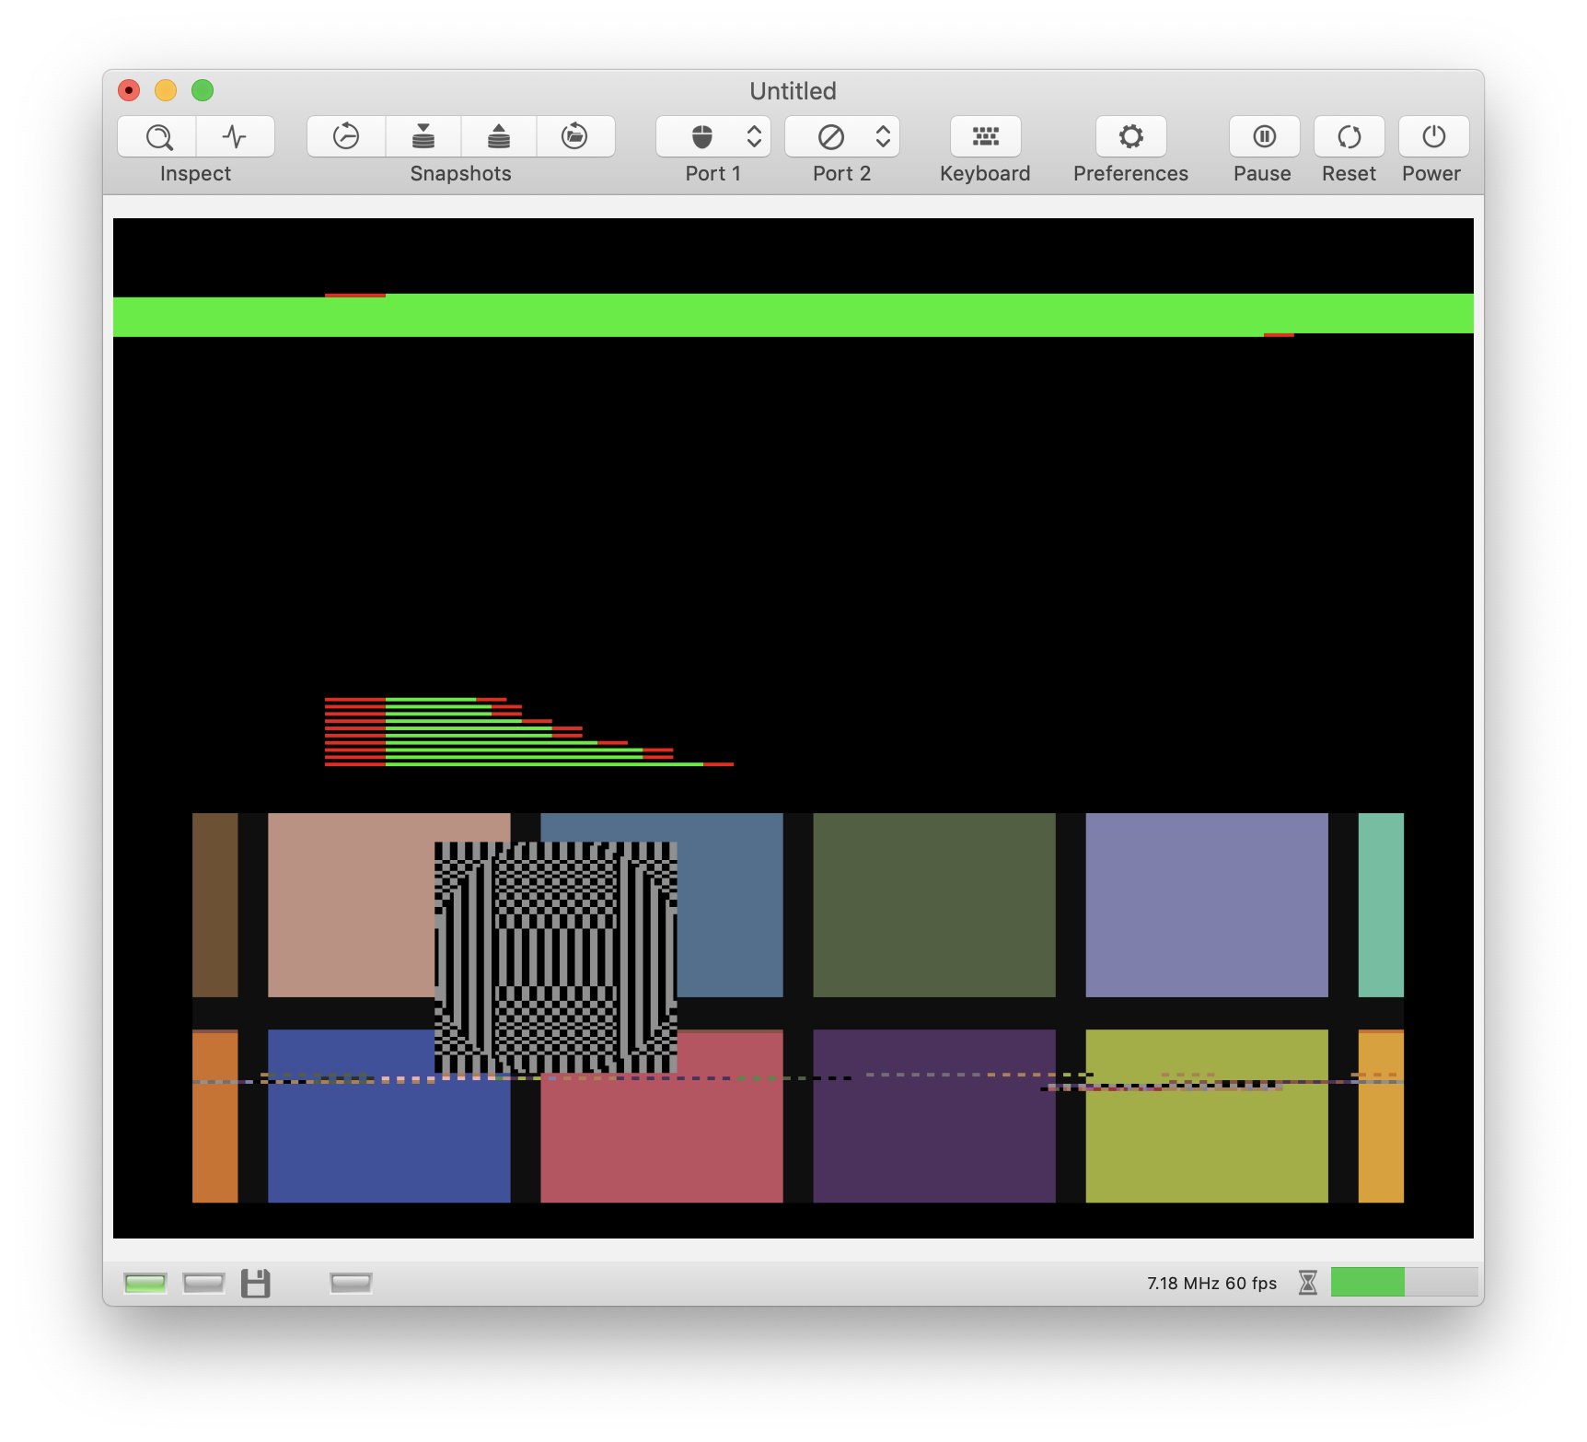Click the checkerboard pattern in the emulator screen
The image size is (1587, 1442).
556,958
